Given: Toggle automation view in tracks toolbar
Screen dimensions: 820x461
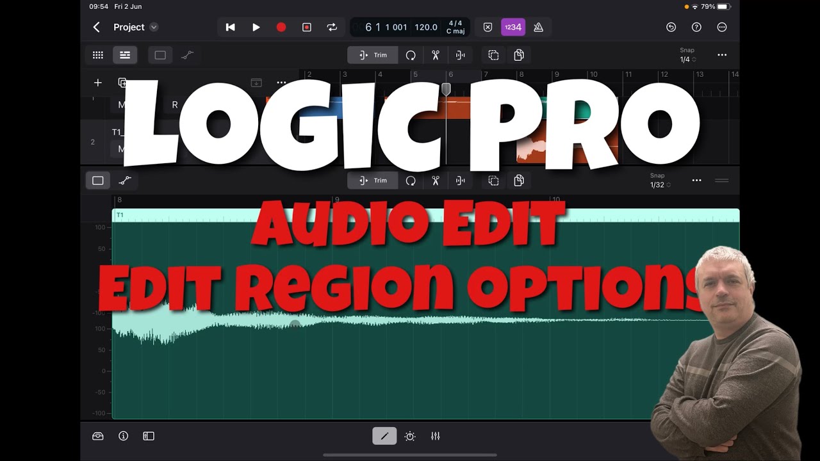Looking at the screenshot, I should [x=187, y=55].
